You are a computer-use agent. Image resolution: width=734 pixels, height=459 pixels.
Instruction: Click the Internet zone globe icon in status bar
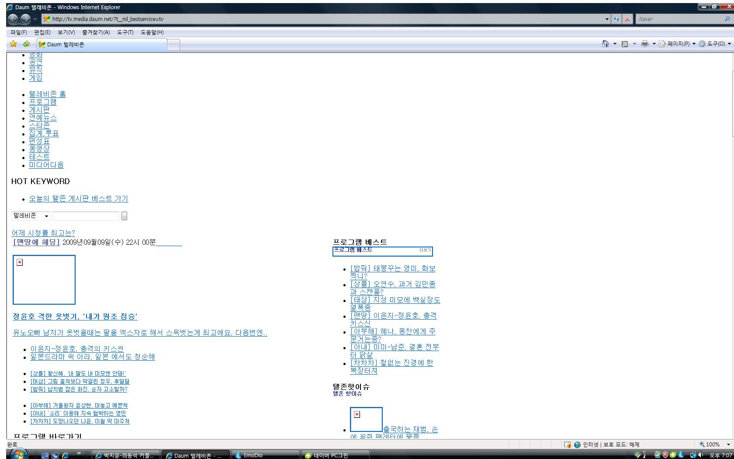pyautogui.click(x=577, y=445)
